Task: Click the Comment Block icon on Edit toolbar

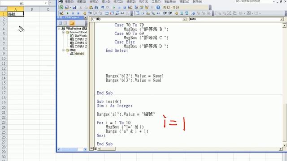Action: (x=182, y=13)
